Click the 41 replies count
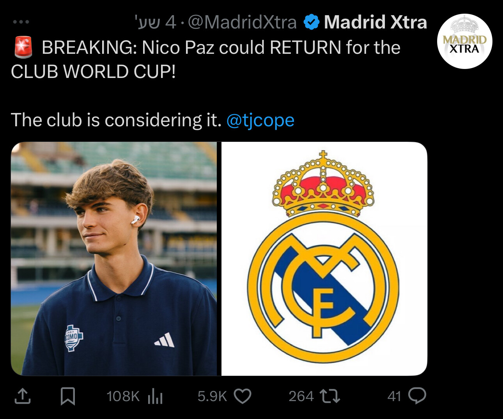The image size is (503, 419). coord(394,396)
